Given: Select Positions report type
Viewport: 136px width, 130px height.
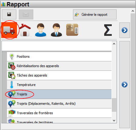Looking at the screenshot, I should [59, 56].
